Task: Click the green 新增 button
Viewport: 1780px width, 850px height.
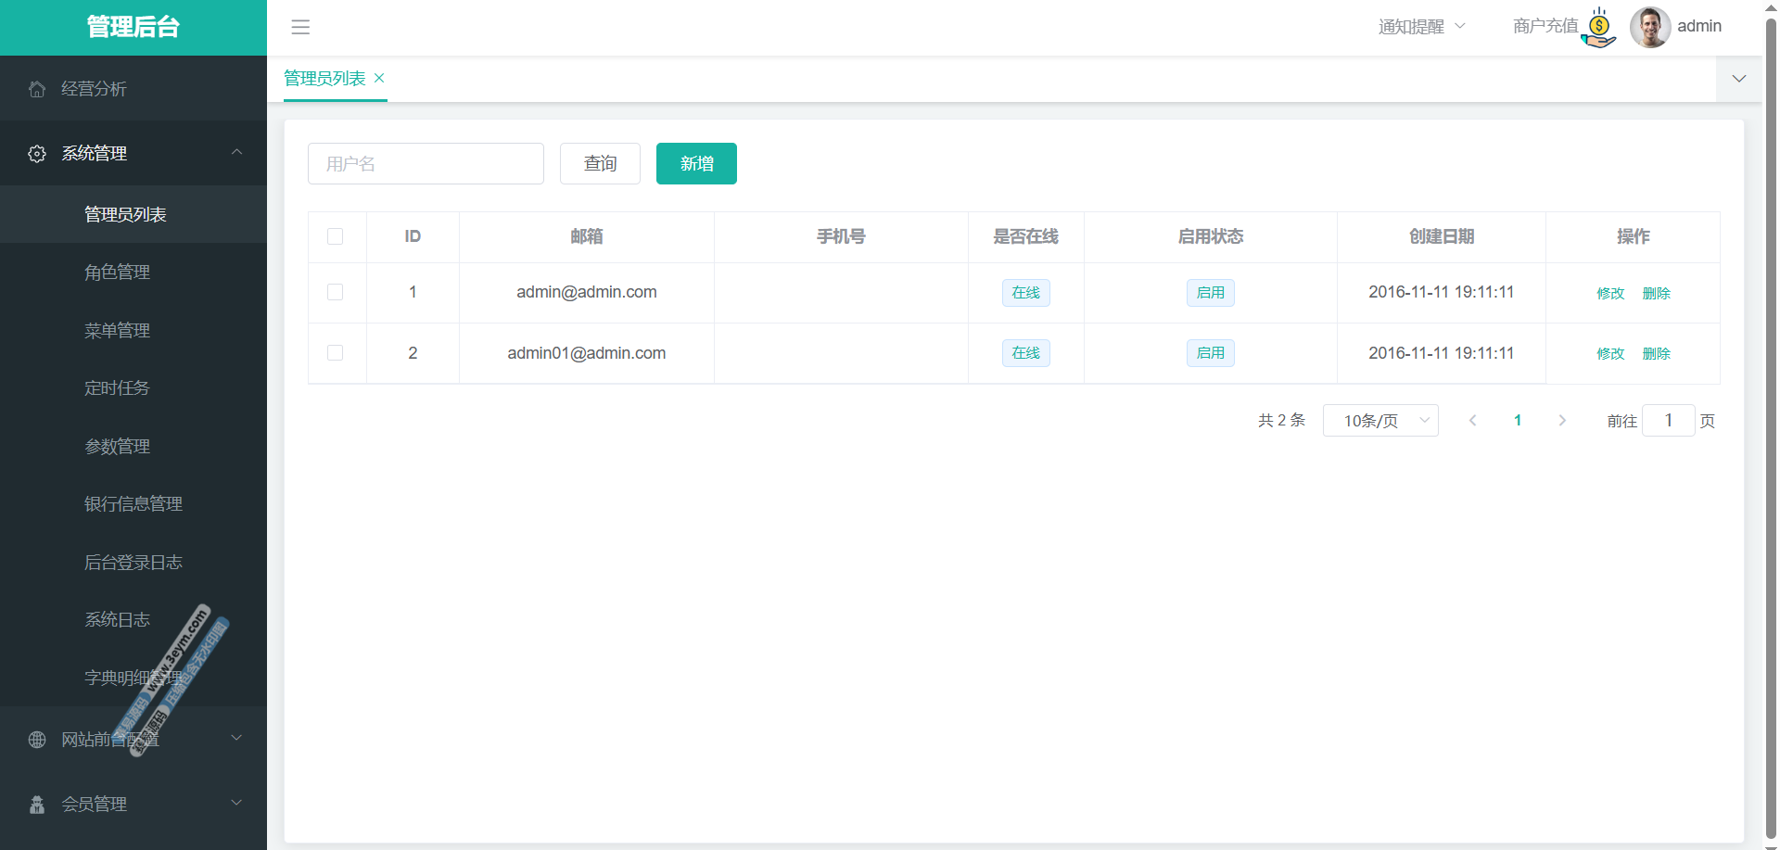Action: point(696,164)
